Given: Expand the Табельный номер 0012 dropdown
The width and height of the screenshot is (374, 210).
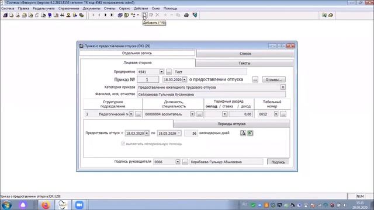Looking at the screenshot, I should pos(276,114).
